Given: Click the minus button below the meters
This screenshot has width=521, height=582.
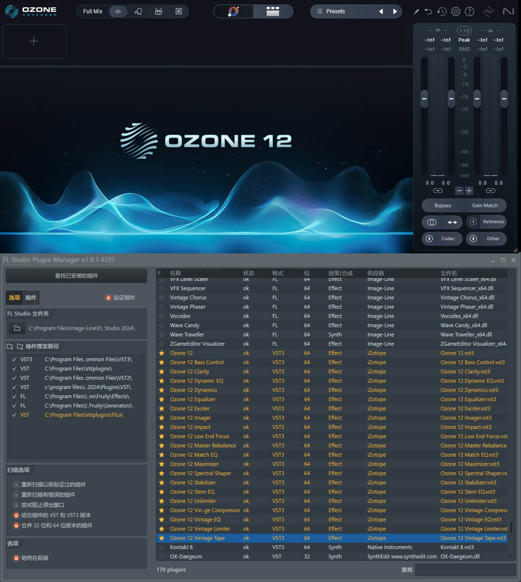Looking at the screenshot, I should click(459, 191).
